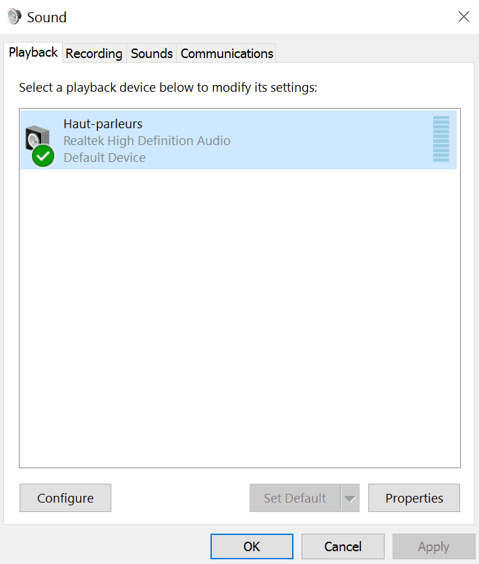The image size is (479, 564).
Task: Click the Realtek High Definition Audio label
Action: click(x=146, y=140)
